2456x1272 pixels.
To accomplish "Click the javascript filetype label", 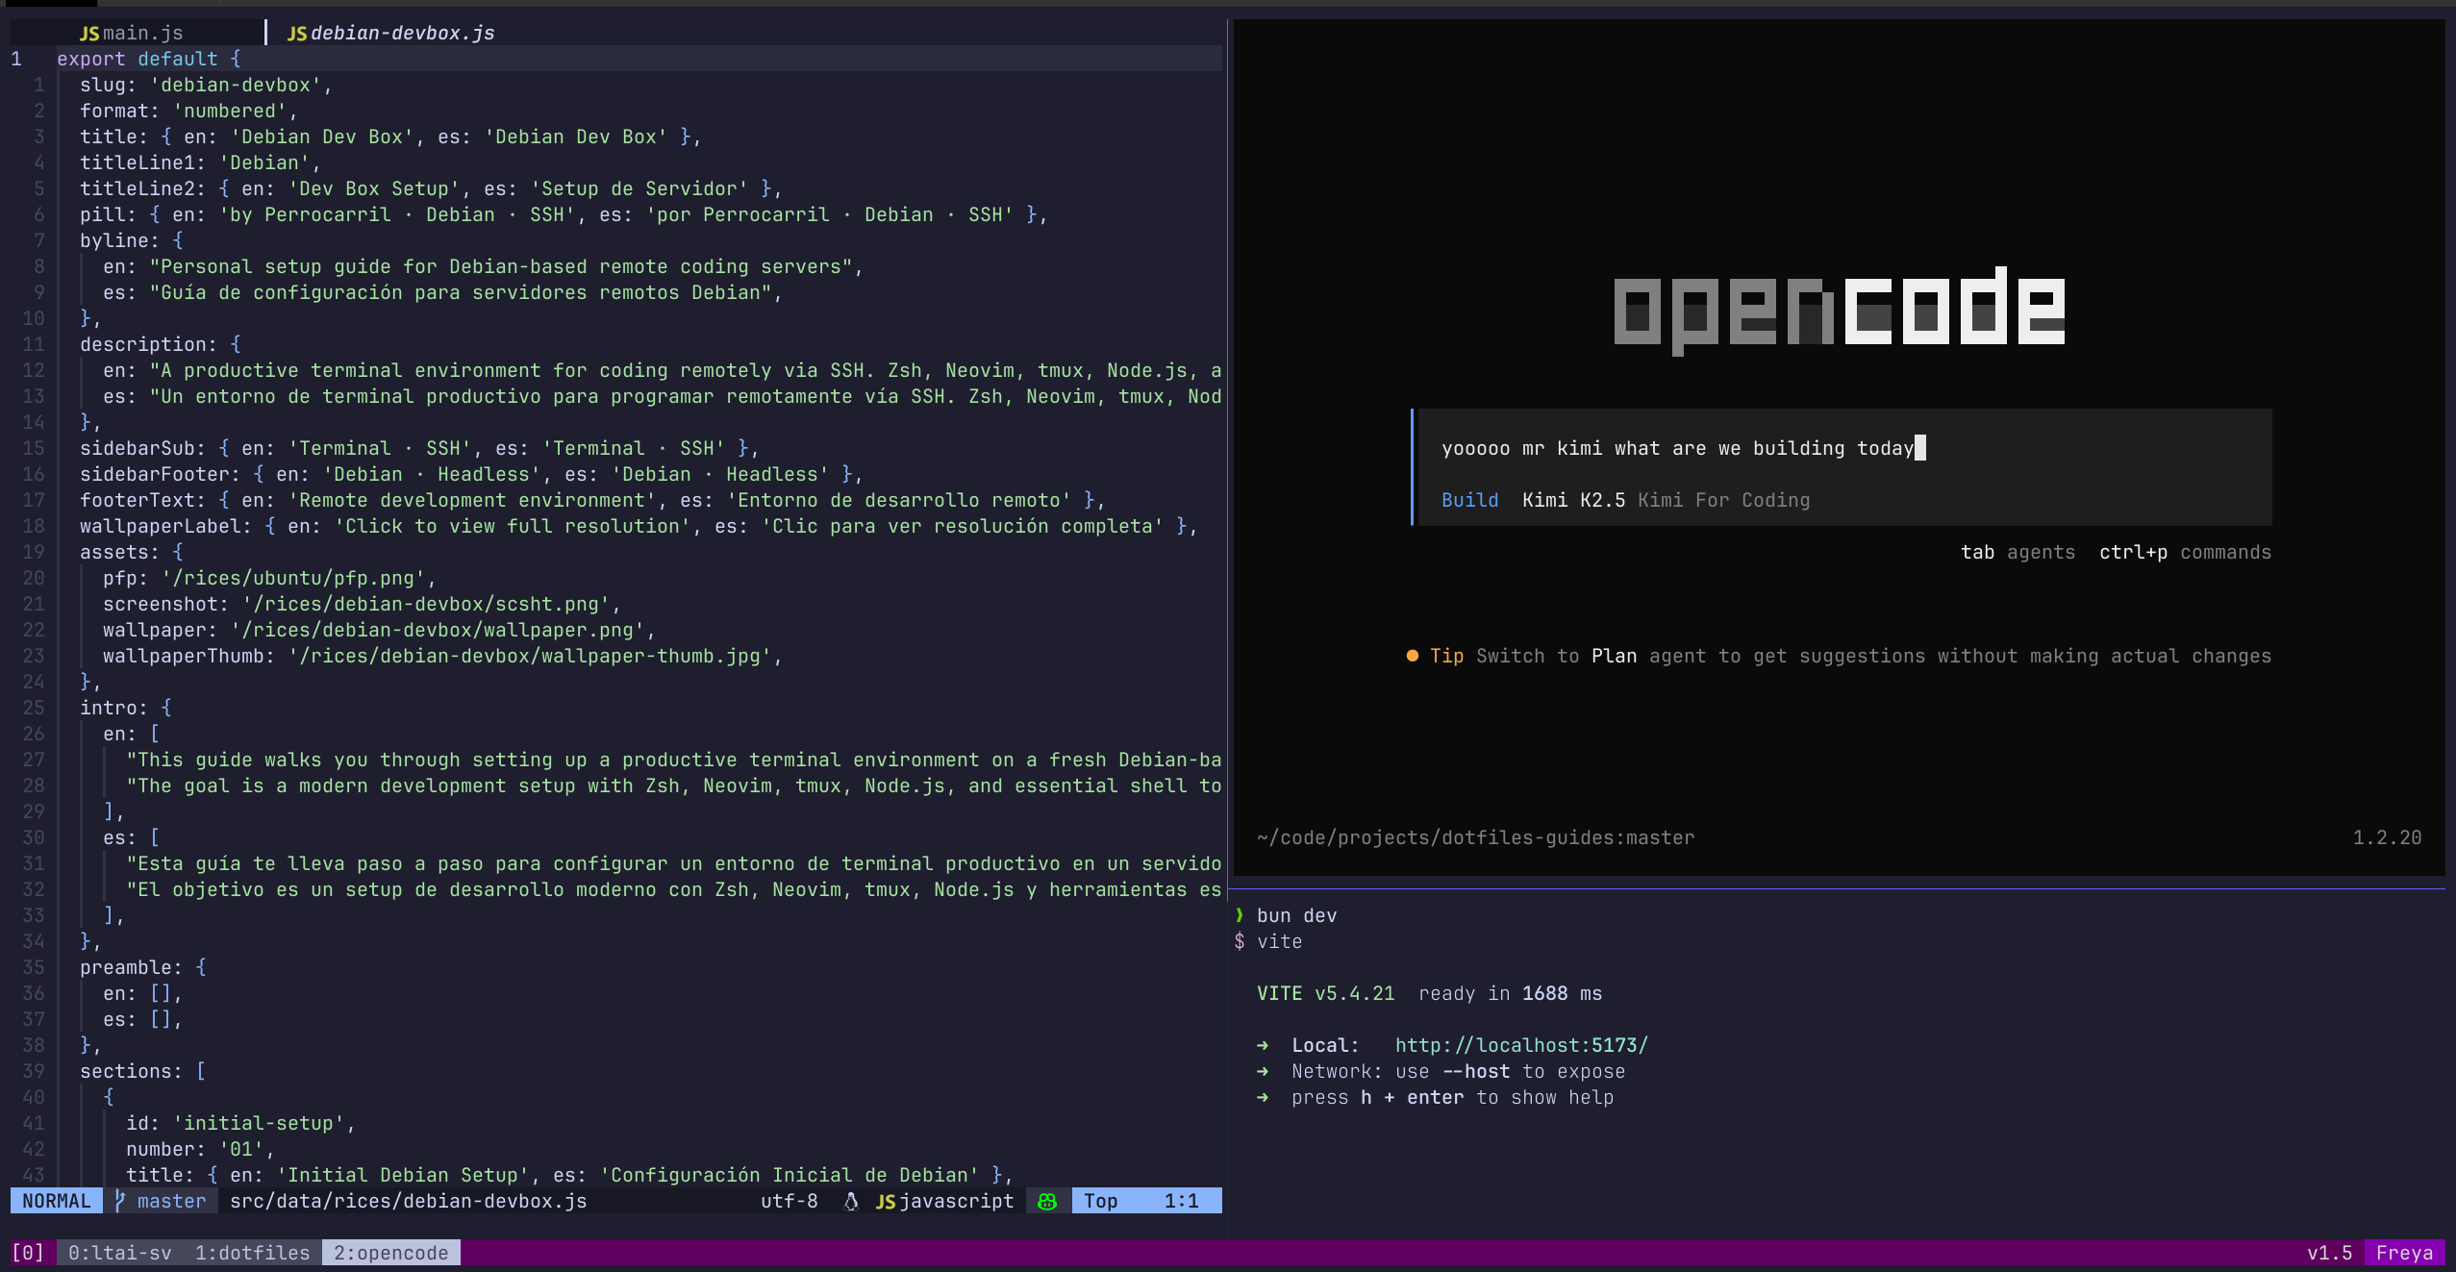I will tap(956, 1201).
